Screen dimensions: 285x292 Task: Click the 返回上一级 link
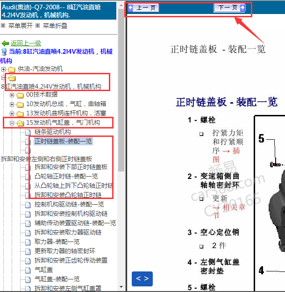26,43
